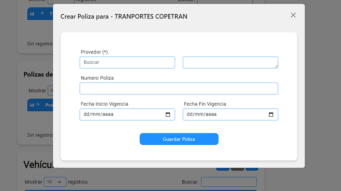Open the Vehículos Mostrar 10 registros dropdown
Viewport: 341px width, 191px height.
[55, 182]
